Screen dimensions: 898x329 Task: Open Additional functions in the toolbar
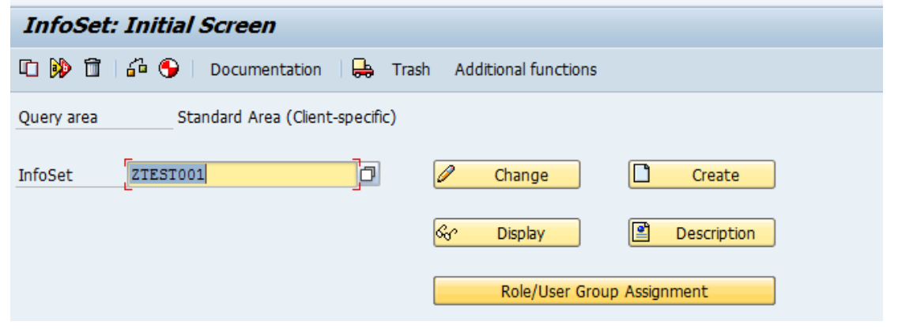[x=526, y=70]
